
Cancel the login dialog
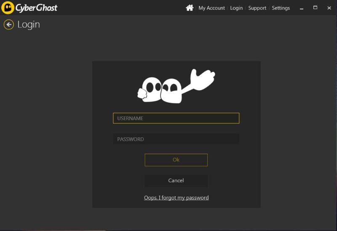[x=176, y=181]
